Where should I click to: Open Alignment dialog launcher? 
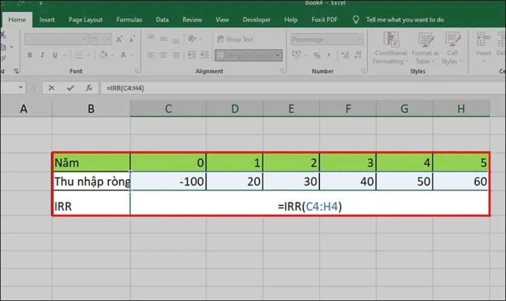[283, 71]
